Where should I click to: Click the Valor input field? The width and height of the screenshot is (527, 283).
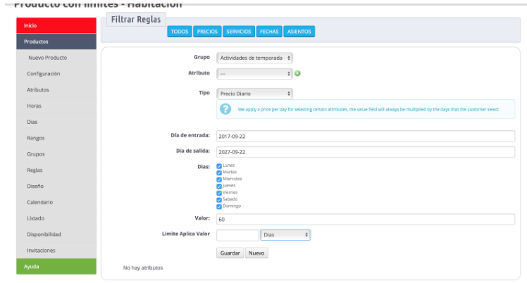coord(366,219)
